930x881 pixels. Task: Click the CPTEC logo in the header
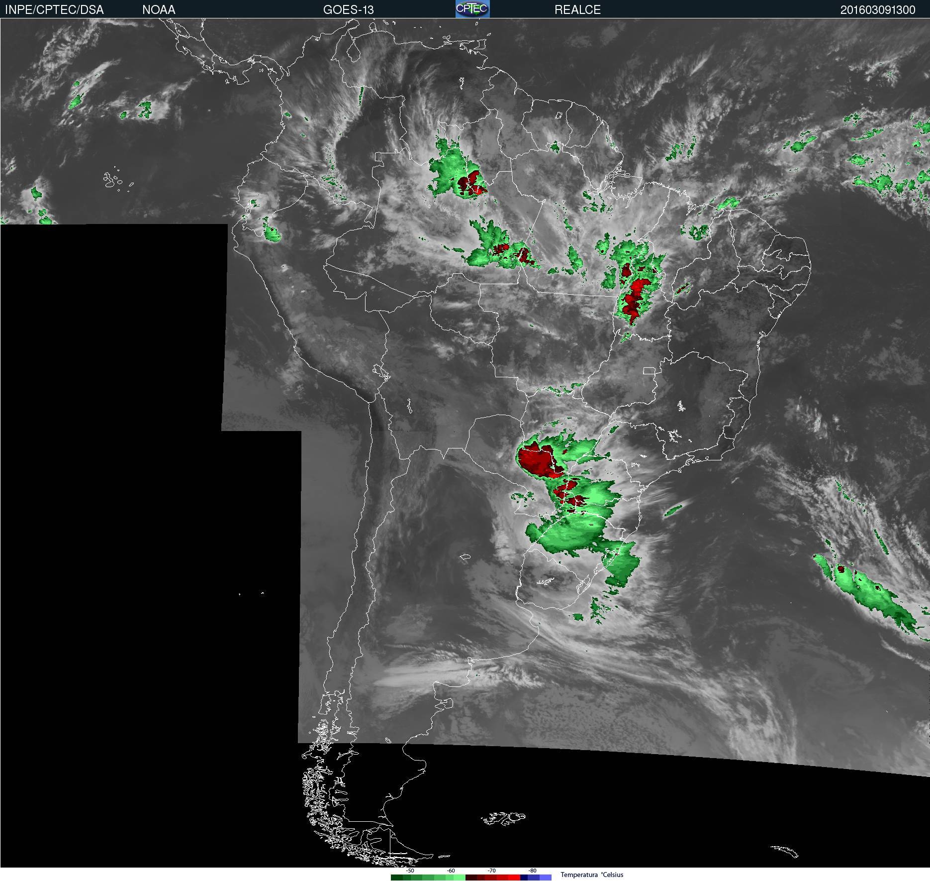(472, 9)
